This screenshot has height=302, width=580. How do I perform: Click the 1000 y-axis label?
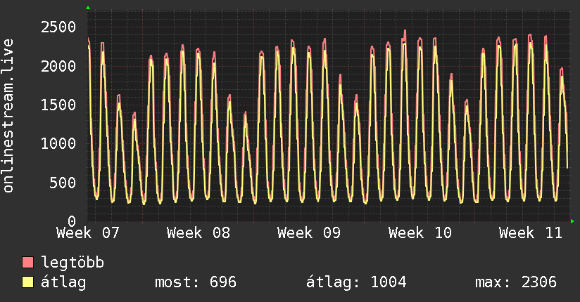(x=58, y=143)
